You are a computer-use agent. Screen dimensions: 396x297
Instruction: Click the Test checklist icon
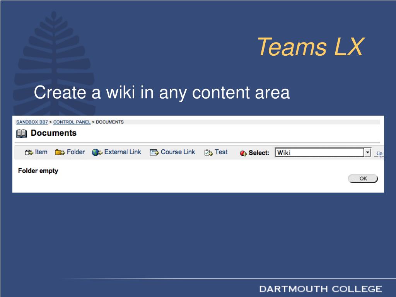tap(208, 152)
